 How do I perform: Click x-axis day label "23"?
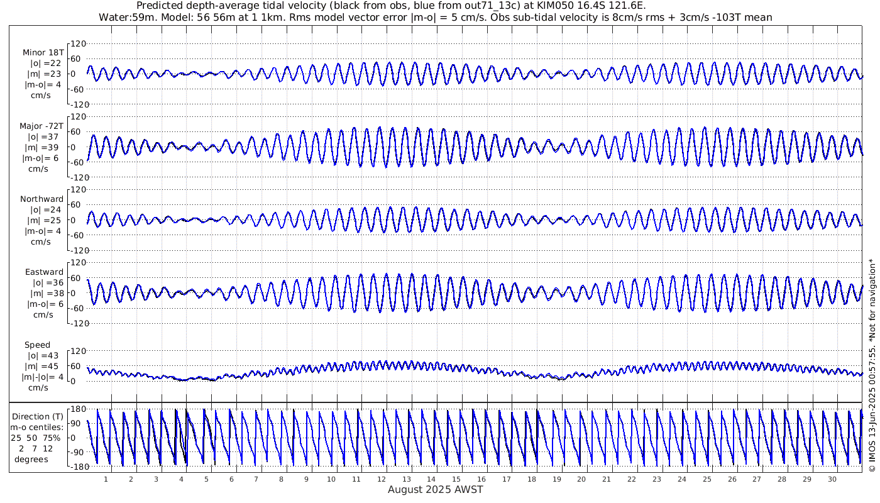click(x=657, y=479)
